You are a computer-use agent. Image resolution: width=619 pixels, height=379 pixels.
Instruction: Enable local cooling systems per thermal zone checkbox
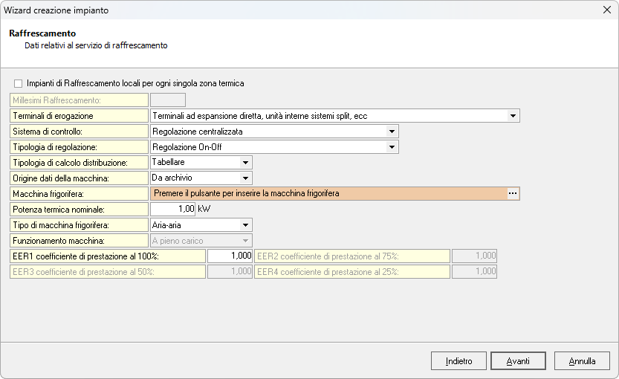(19, 83)
